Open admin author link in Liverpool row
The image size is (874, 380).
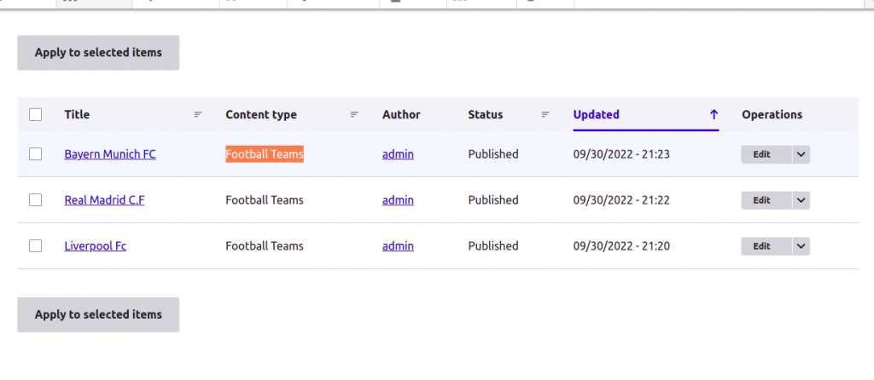[x=398, y=245]
